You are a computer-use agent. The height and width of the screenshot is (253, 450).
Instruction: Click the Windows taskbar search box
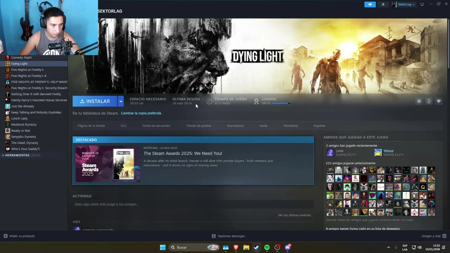(194, 247)
